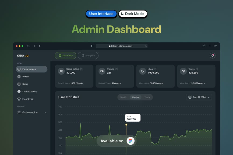Open the Summary tab
This screenshot has width=233, height=155.
click(65, 56)
